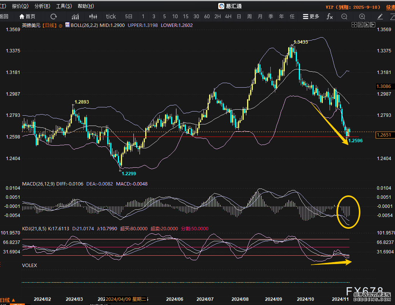The height and width of the screenshot is (305, 395).
Task: Select the 30-minute period
Action: [x=196, y=17]
